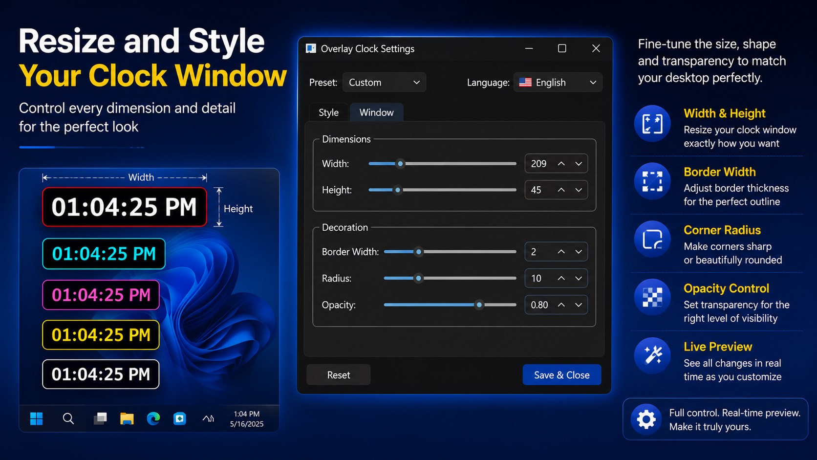Open the Windows Start menu

[37, 418]
